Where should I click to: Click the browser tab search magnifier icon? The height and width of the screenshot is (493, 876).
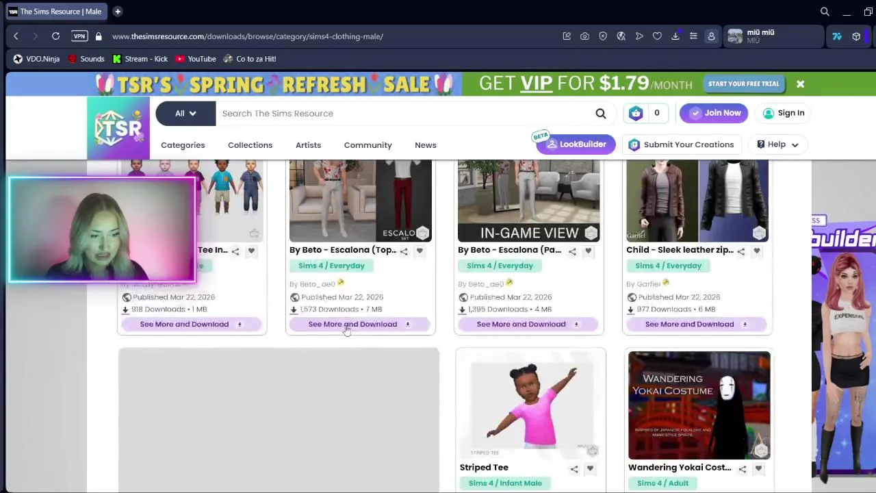click(825, 12)
